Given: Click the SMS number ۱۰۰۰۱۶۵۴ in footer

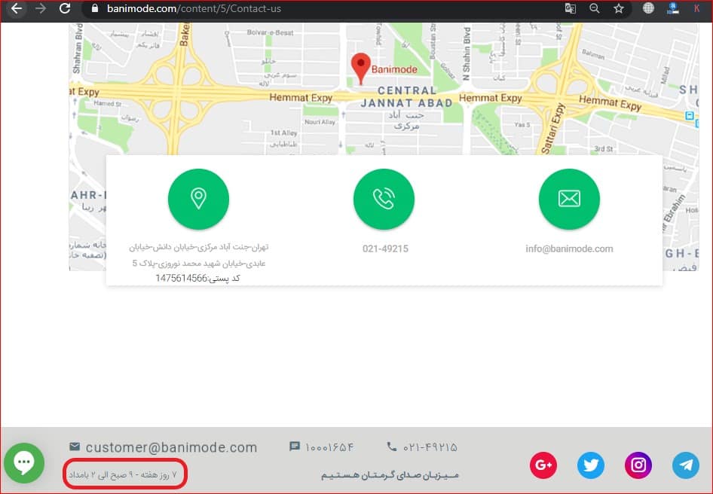Looking at the screenshot, I should click(329, 447).
